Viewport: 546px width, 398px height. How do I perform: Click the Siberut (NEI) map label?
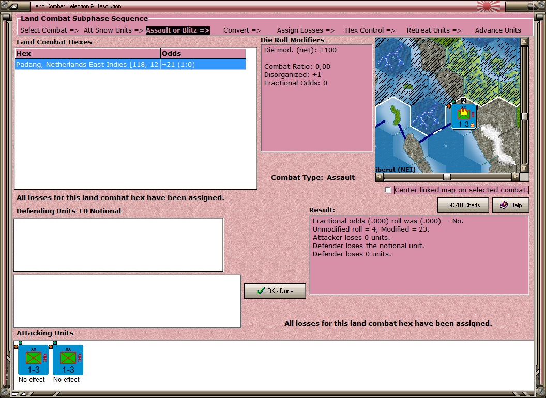pyautogui.click(x=395, y=170)
